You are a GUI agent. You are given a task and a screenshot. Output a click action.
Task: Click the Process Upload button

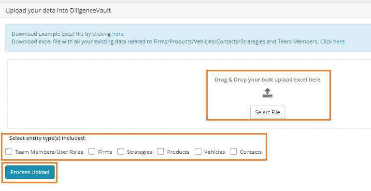click(x=30, y=172)
